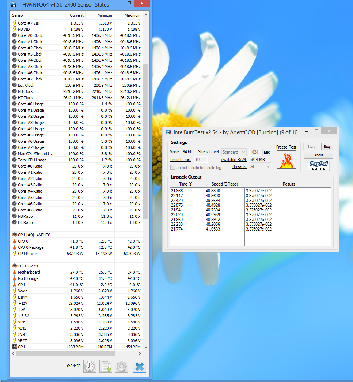The height and width of the screenshot is (382, 353).
Task: Click lightning icon beside Vcore row
Action: [x=15, y=291]
